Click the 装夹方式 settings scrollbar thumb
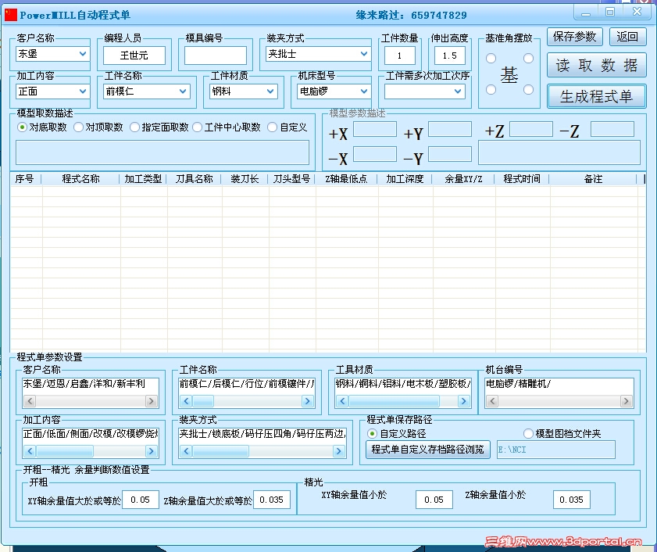Image resolution: width=657 pixels, height=552 pixels. [221, 451]
